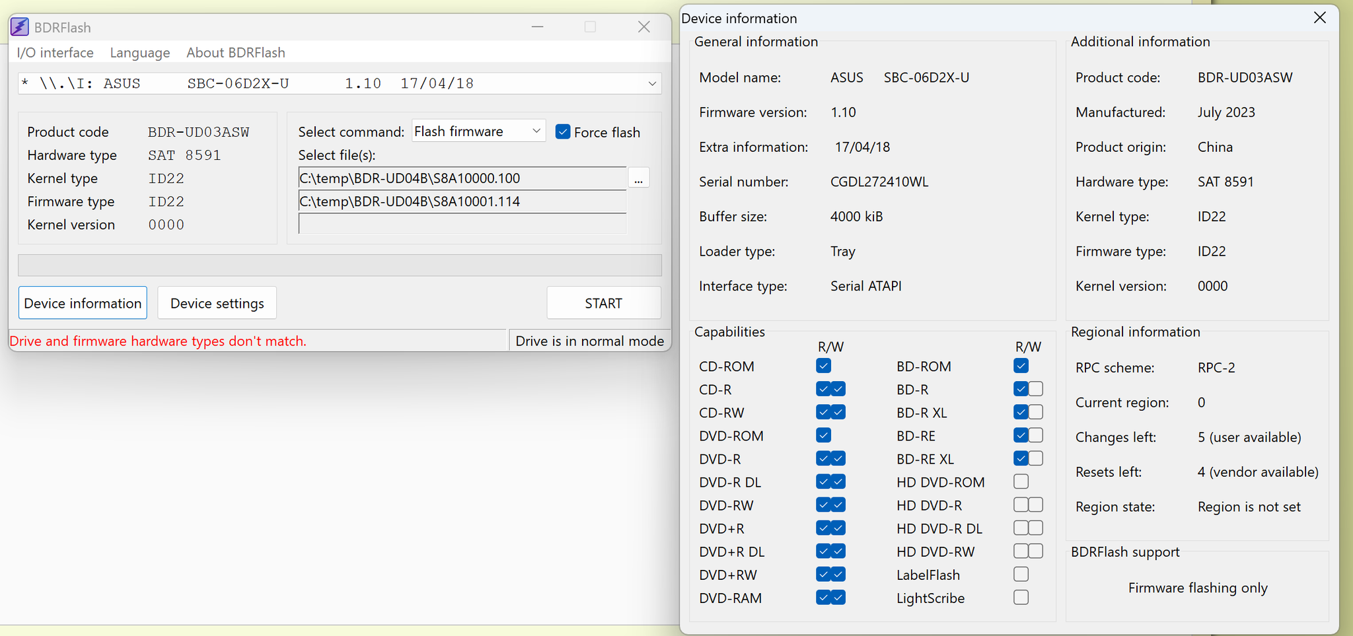Click the hardware mismatch status message
This screenshot has height=636, width=1353.
point(158,341)
